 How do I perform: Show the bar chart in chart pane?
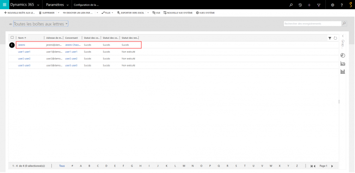[343, 72]
